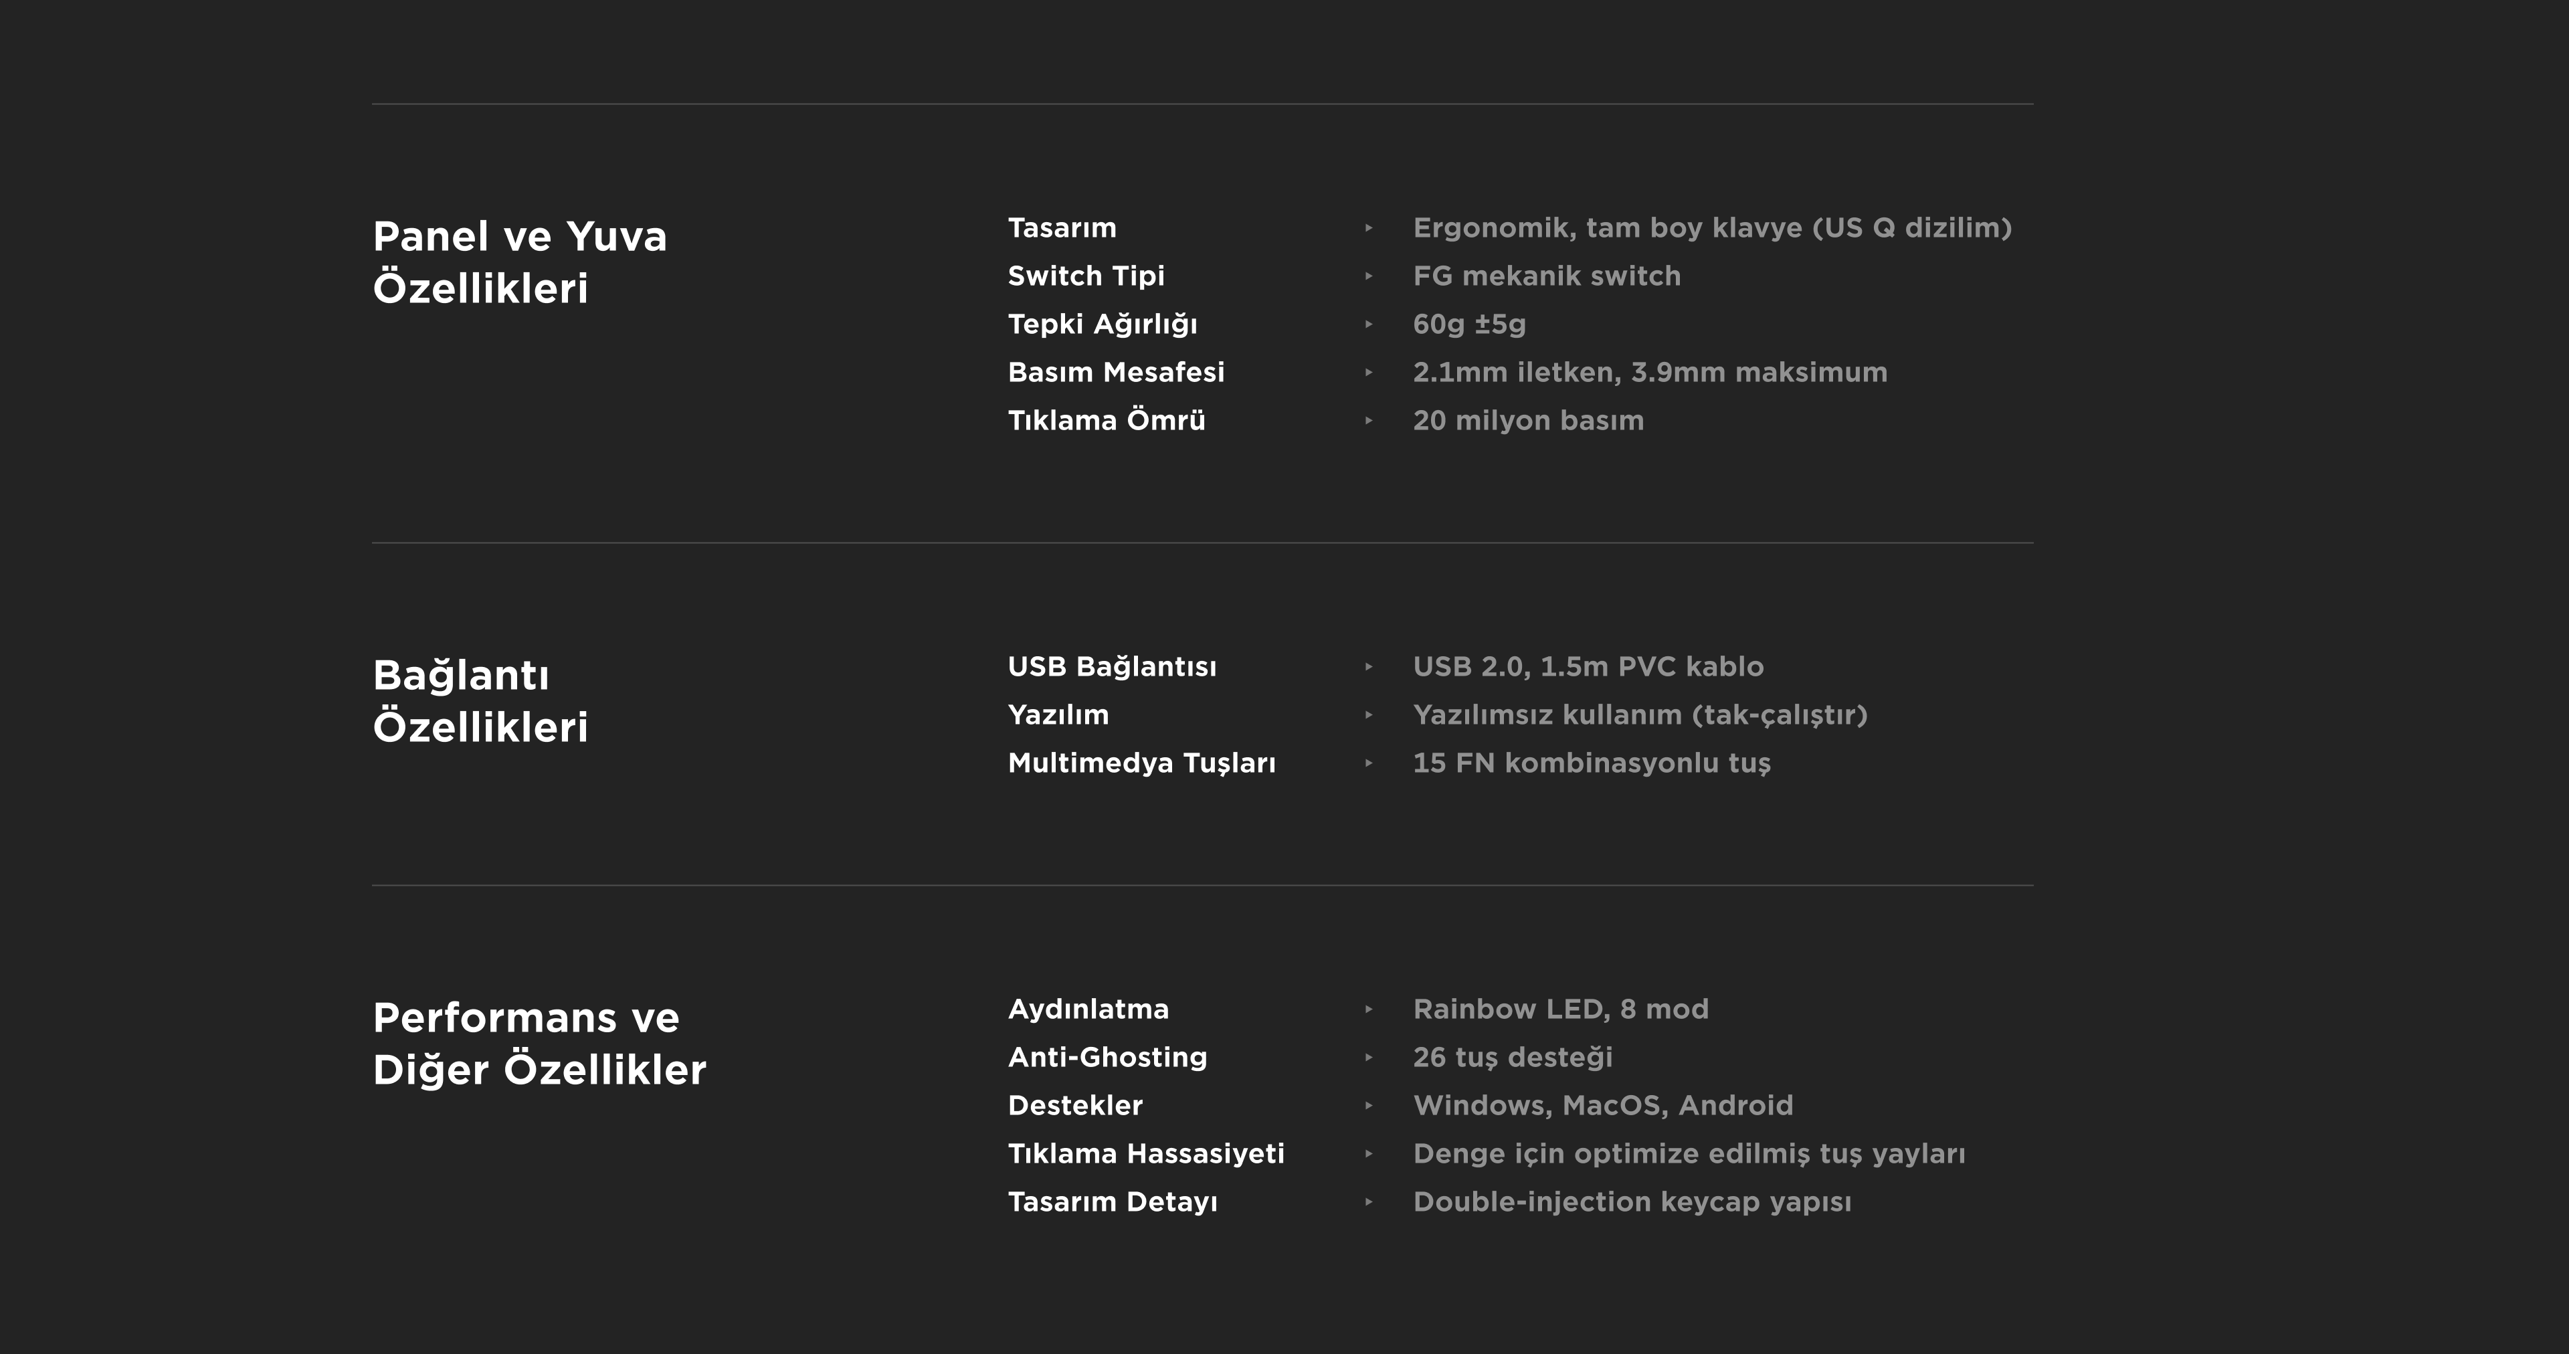This screenshot has width=2569, height=1354.
Task: Click the arrow marker next to Anti-Ghosting
Action: click(1368, 1058)
